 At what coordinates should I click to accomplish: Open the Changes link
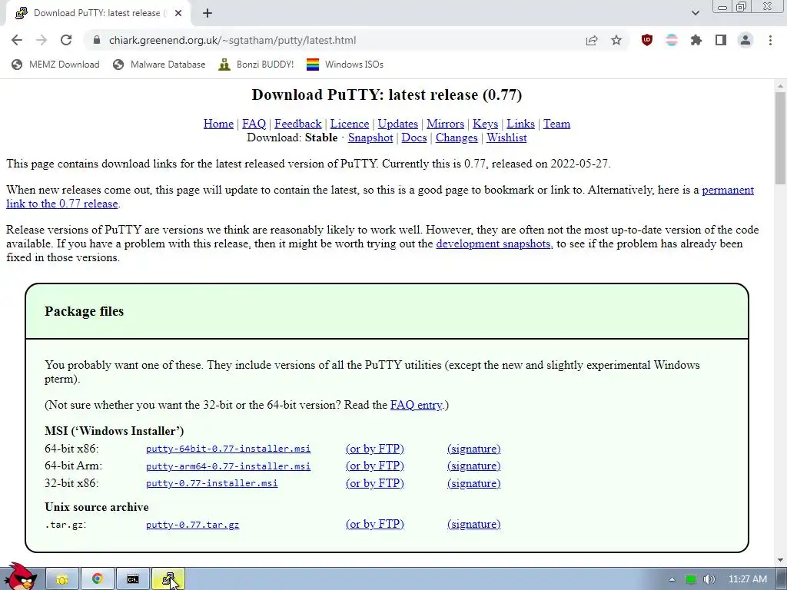tap(457, 138)
